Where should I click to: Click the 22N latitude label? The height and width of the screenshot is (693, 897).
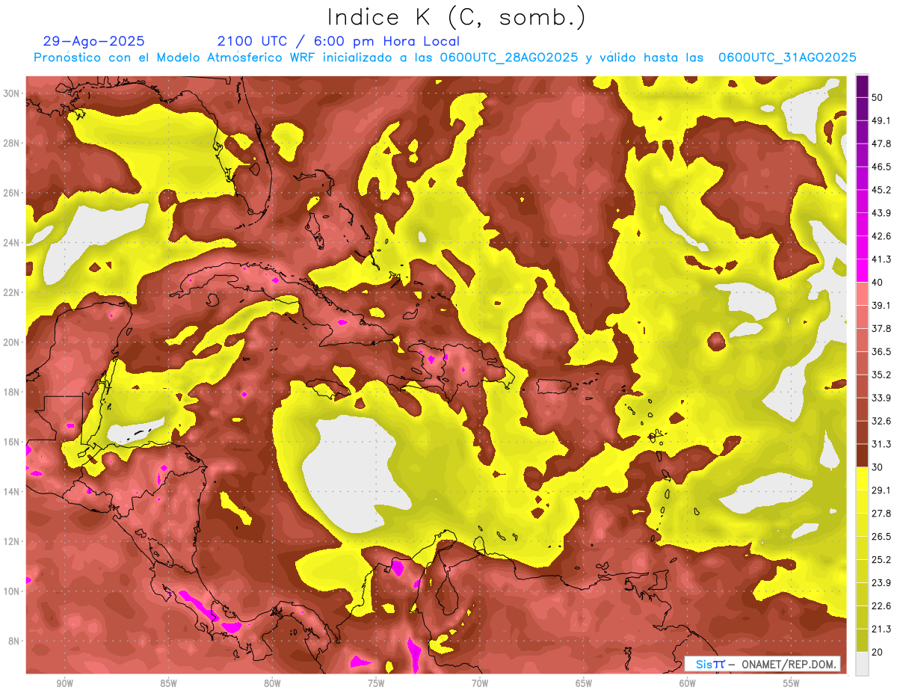12,292
